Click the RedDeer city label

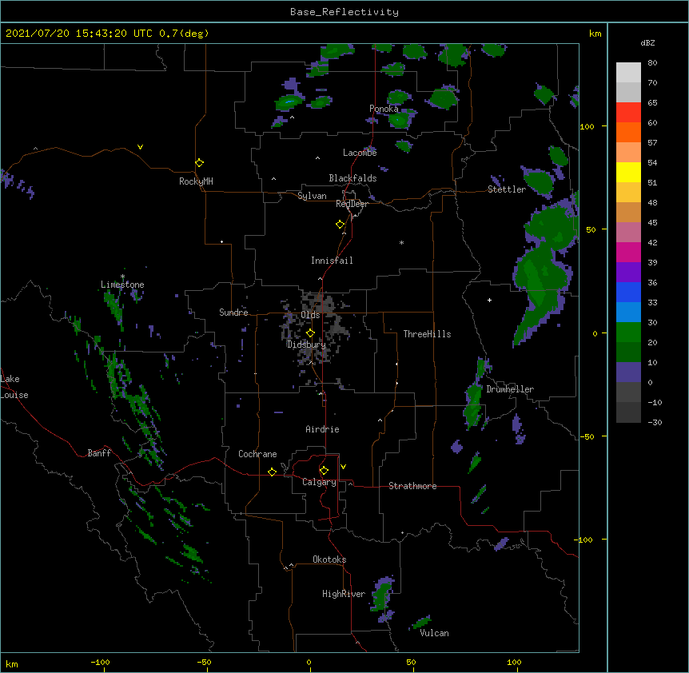click(x=352, y=204)
